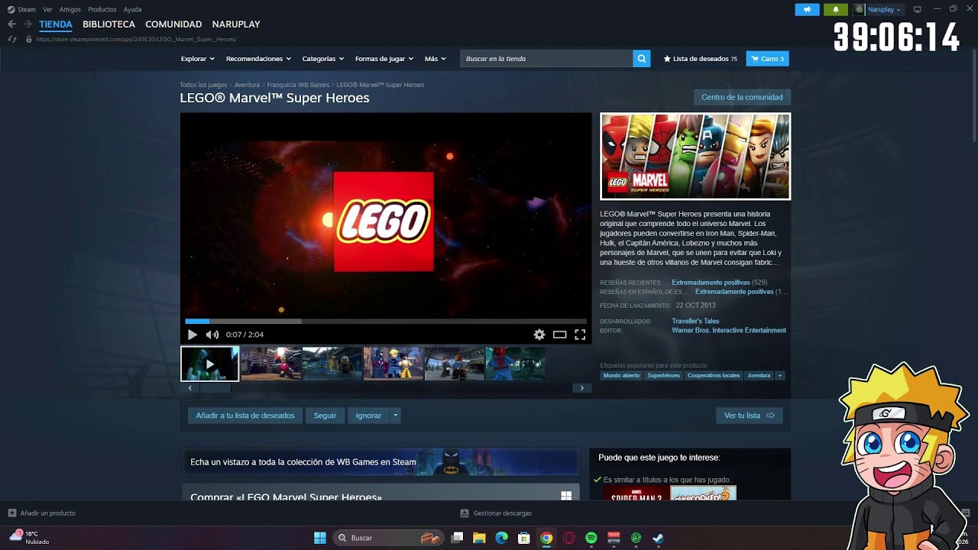Click Añadir a tu lista de deseados
Screen dimensions: 978x550
point(245,416)
